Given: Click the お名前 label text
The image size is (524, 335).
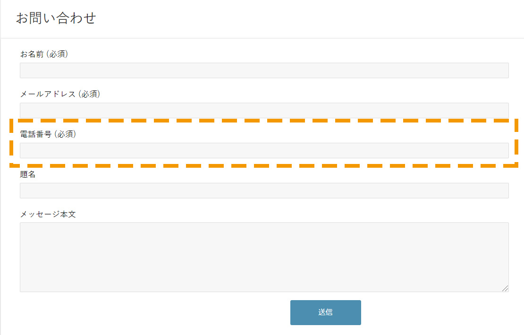Looking at the screenshot, I should point(32,54).
